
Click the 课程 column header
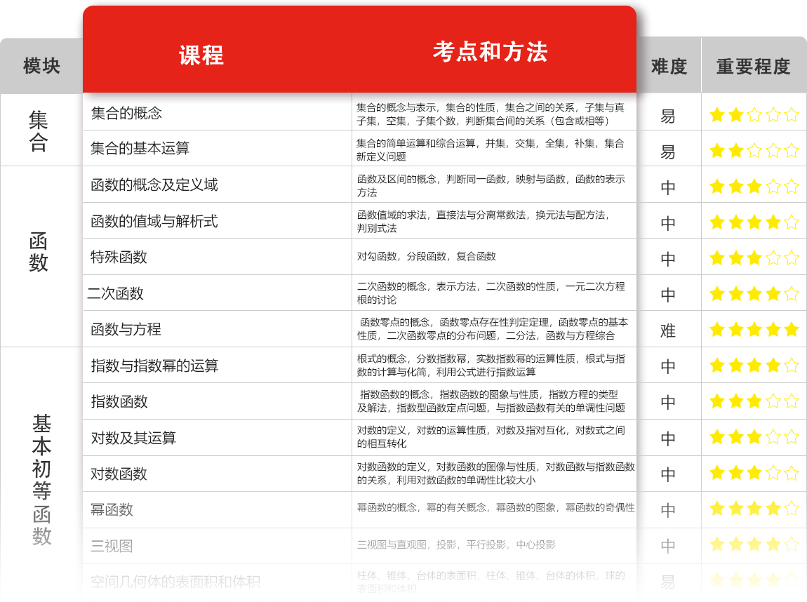(201, 55)
